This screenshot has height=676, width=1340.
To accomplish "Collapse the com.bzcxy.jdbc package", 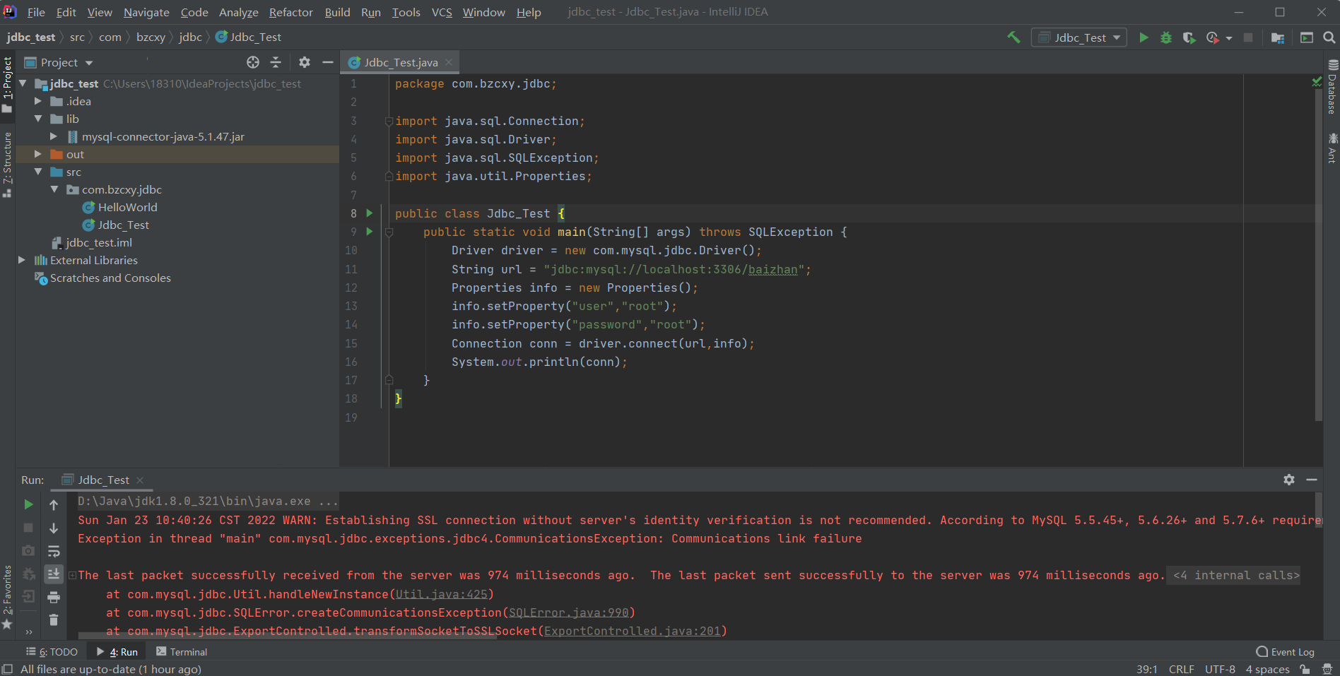I will pyautogui.click(x=54, y=189).
